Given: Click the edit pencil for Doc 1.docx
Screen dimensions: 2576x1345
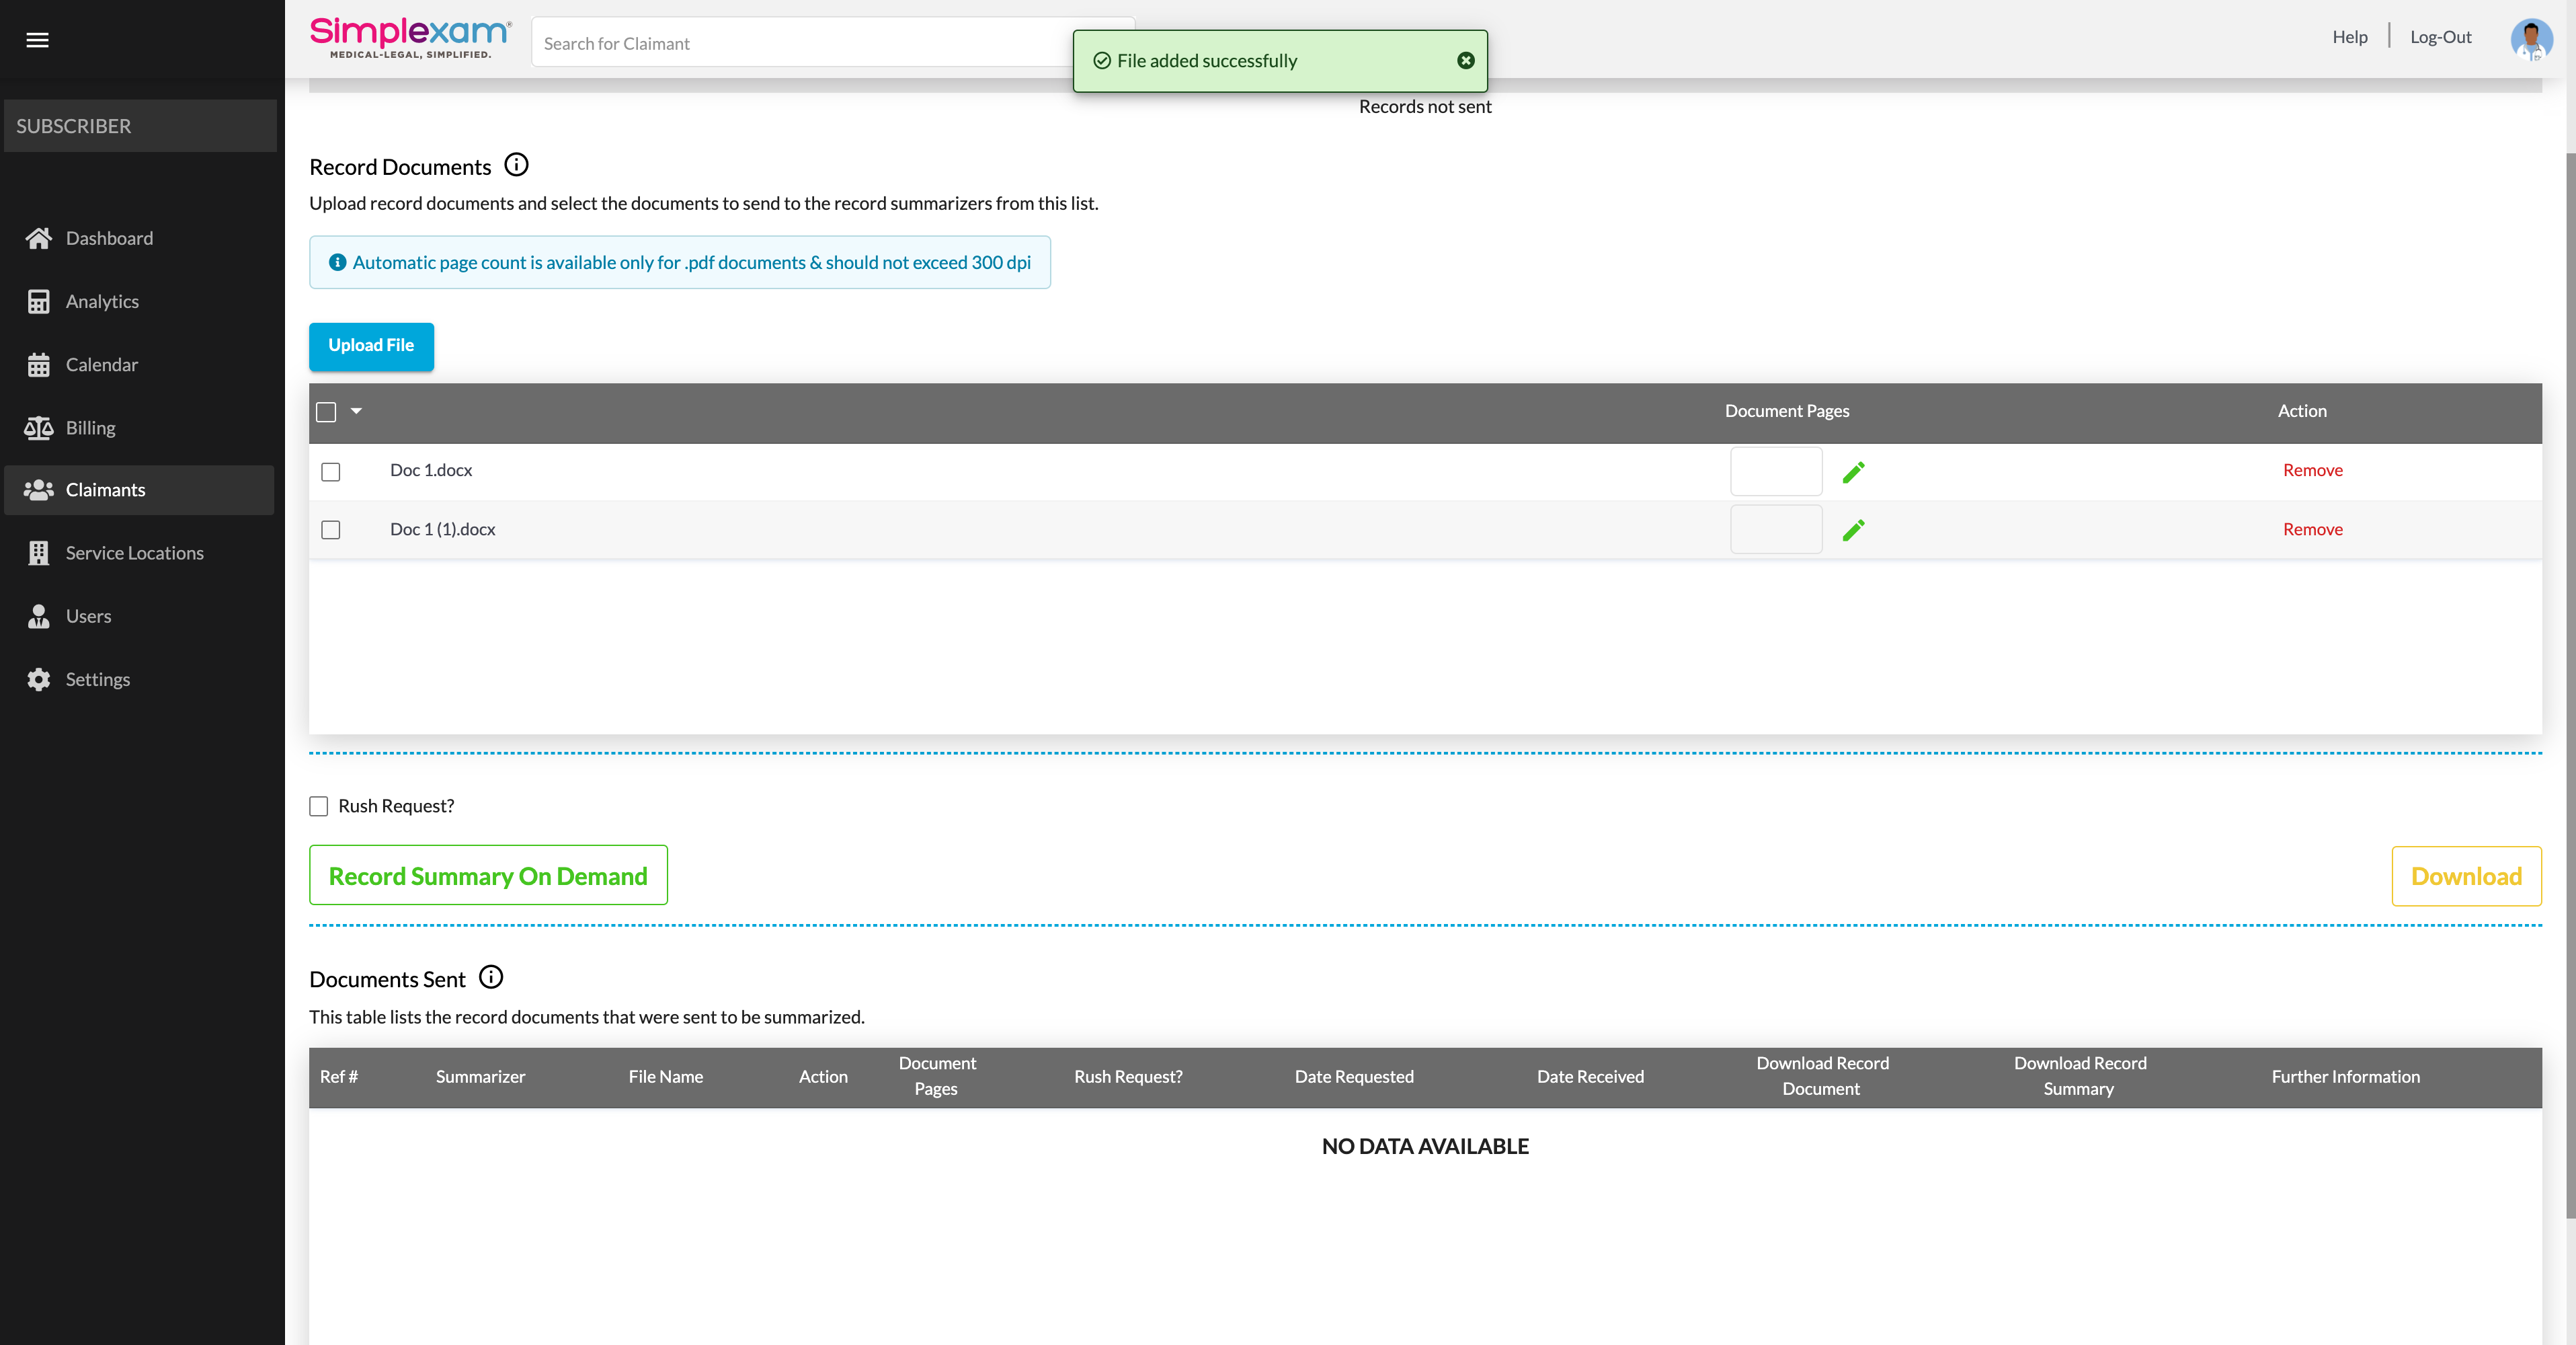Looking at the screenshot, I should [x=1853, y=471].
